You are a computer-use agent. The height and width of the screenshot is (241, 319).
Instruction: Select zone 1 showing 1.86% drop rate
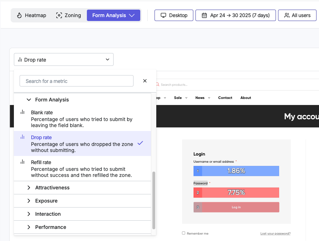tap(236, 171)
